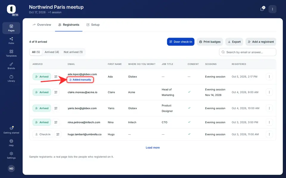
Task: Select email nina.petrova@initech.com
Action: [x=84, y=122]
